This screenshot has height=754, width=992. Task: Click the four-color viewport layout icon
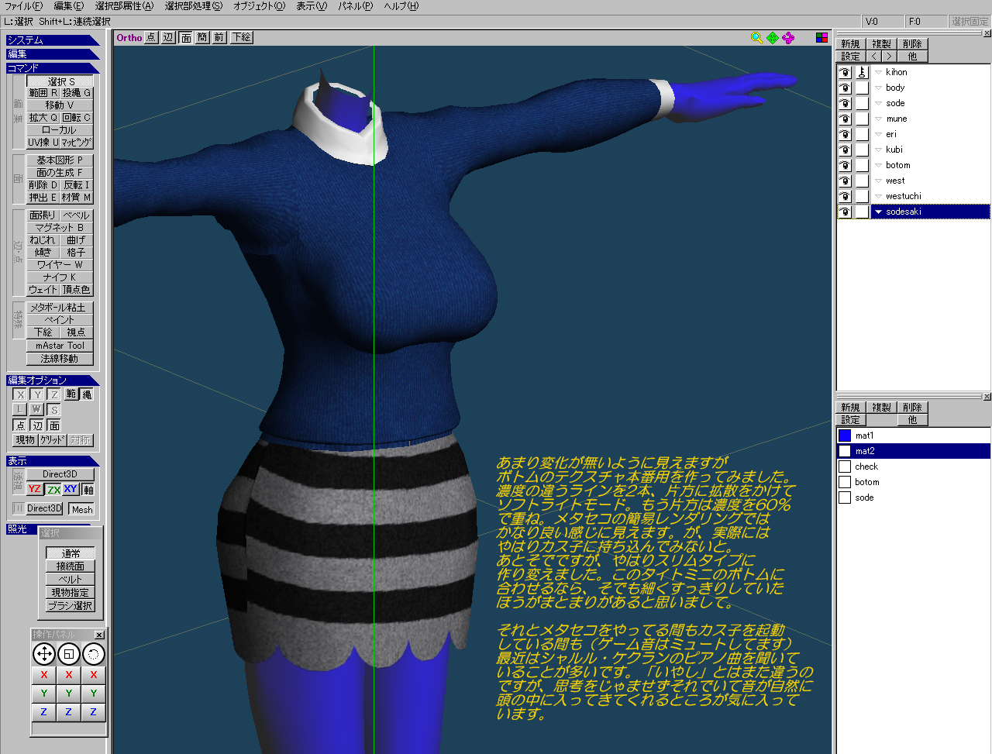point(821,38)
